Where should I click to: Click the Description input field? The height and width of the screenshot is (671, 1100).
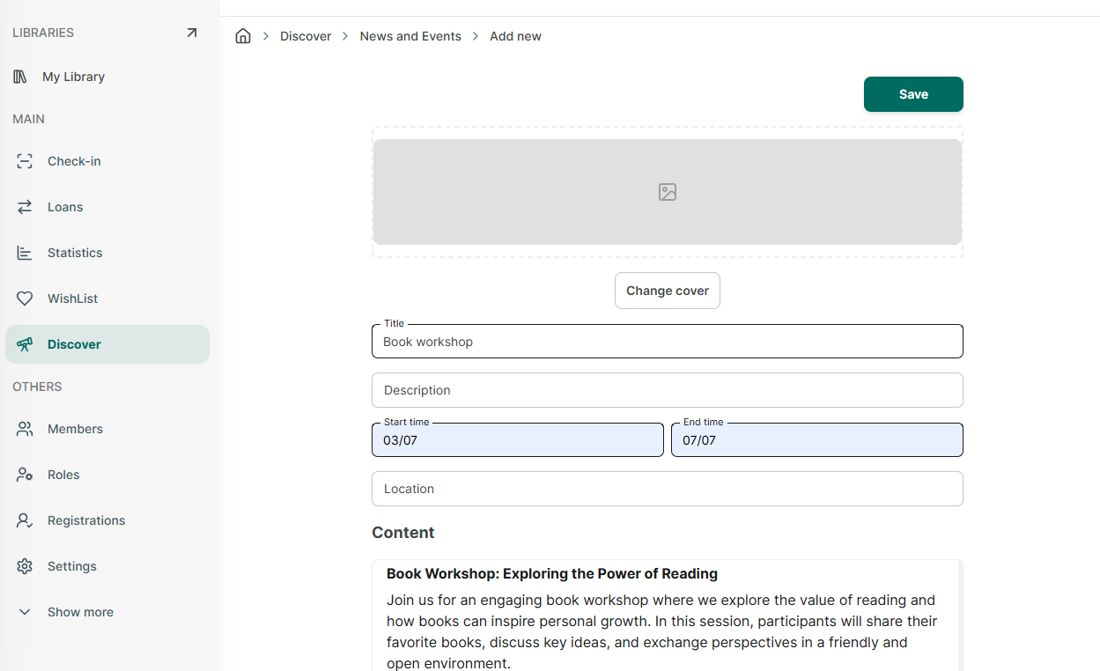point(668,390)
